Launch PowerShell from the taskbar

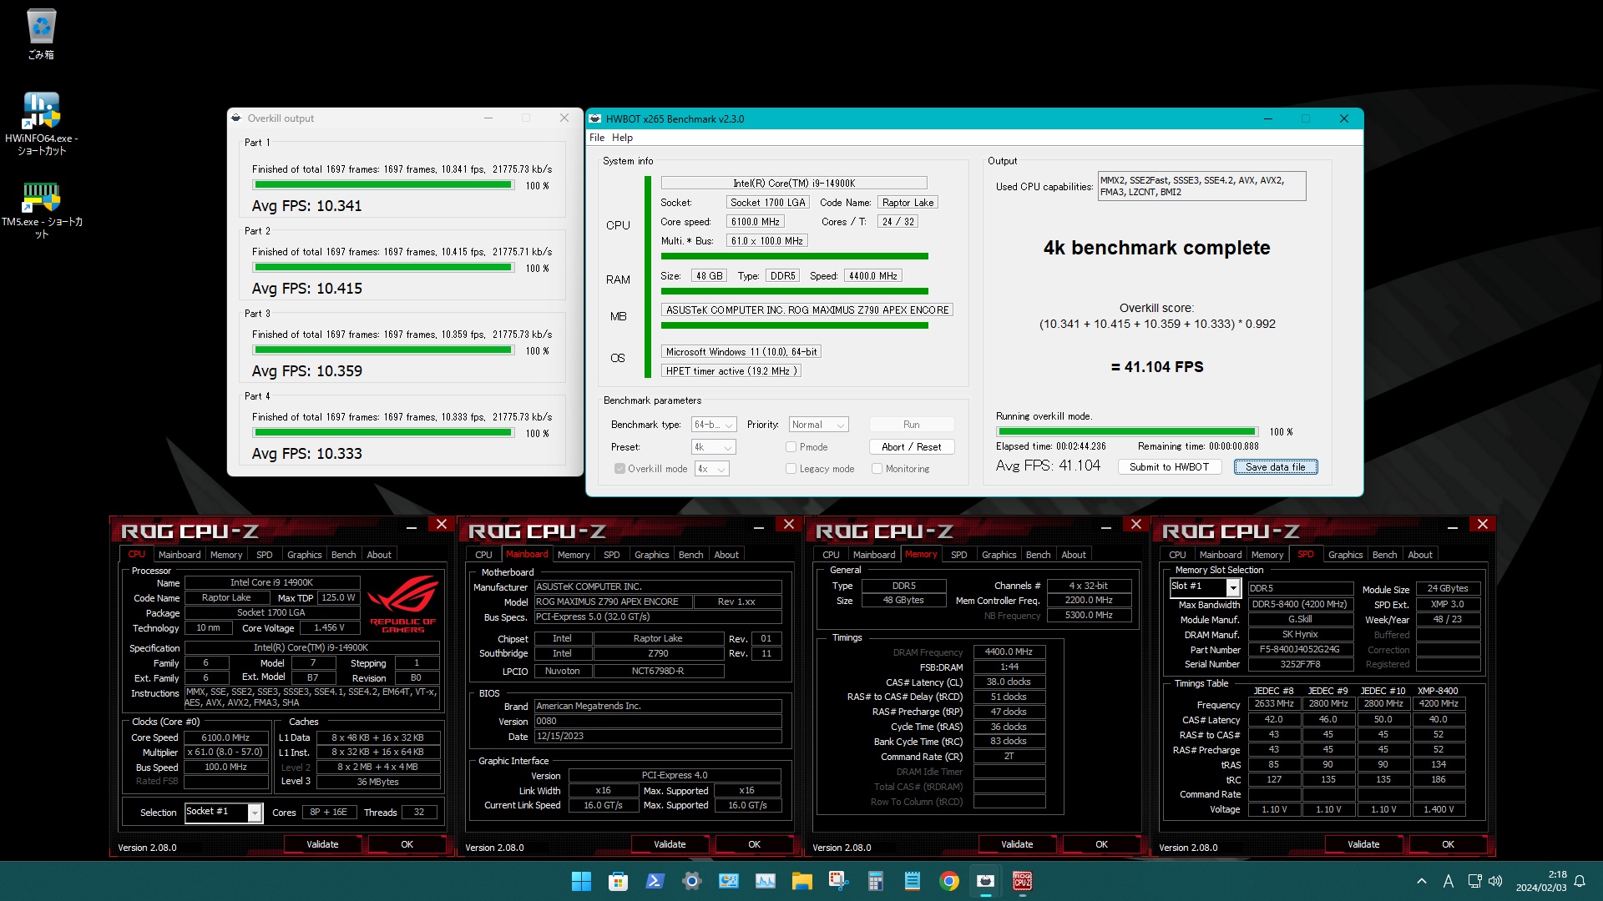pos(655,881)
